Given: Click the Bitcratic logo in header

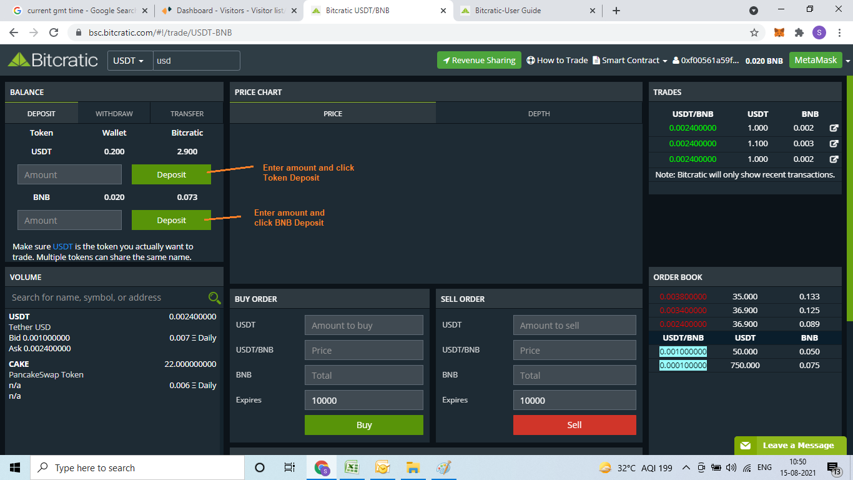Looking at the screenshot, I should 53,60.
